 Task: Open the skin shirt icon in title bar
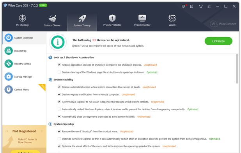point(201,6)
